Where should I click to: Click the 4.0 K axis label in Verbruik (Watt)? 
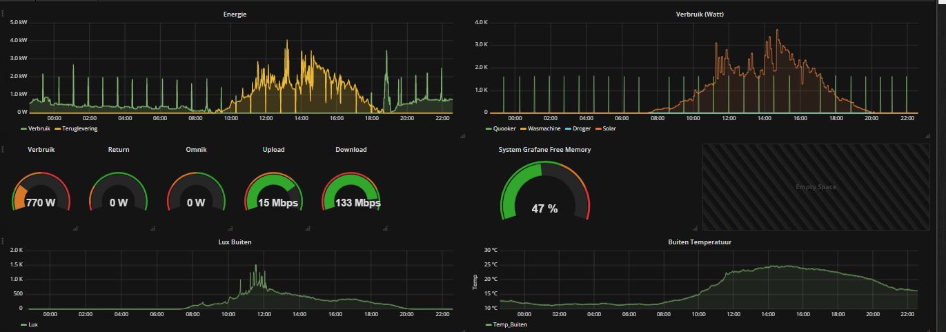tap(482, 23)
